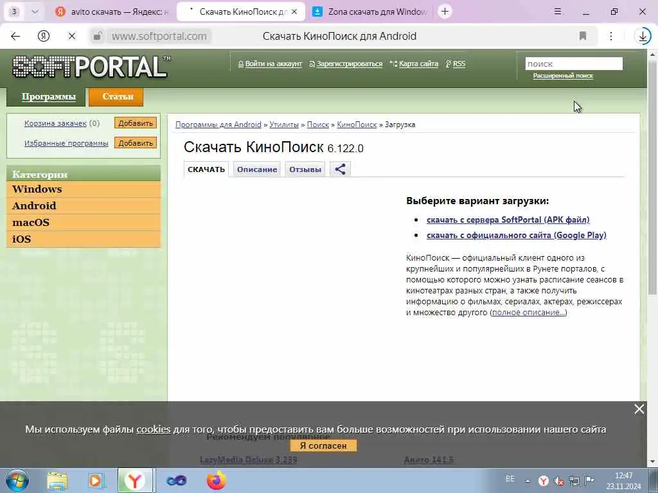Open LazyMedia Deluxe 3.239 link

pyautogui.click(x=249, y=460)
